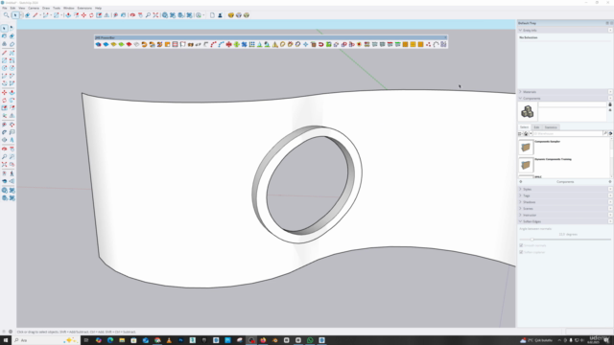614x345 pixels.
Task: Click the blue grid array icon in JHS Powerbar
Action: pos(251,45)
